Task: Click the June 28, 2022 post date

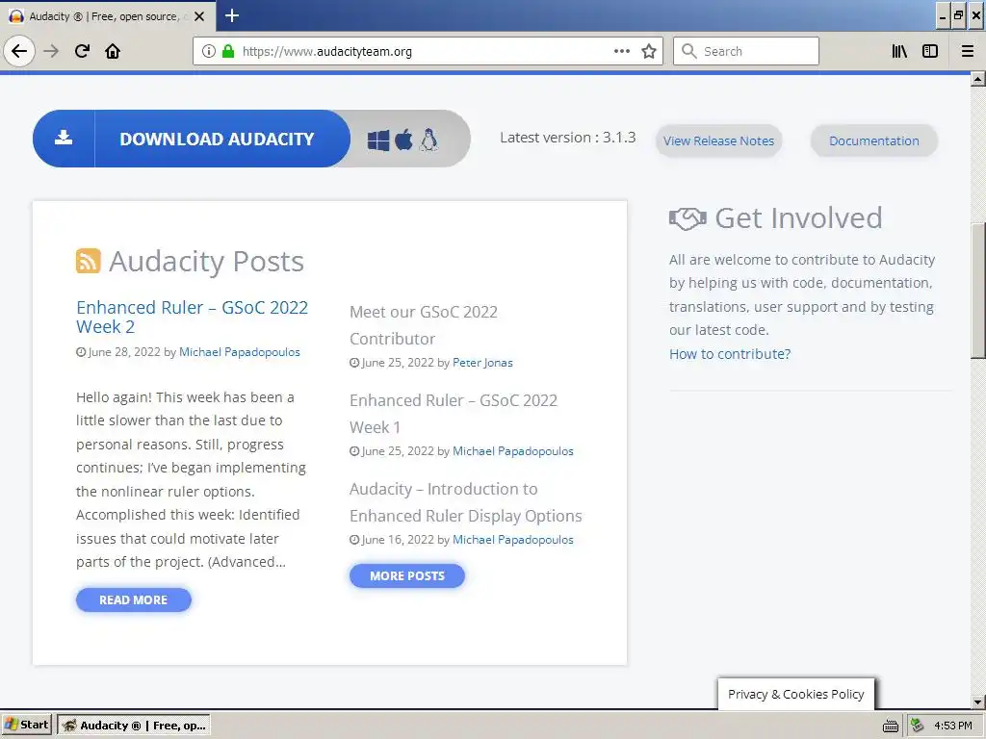Action: (x=124, y=352)
